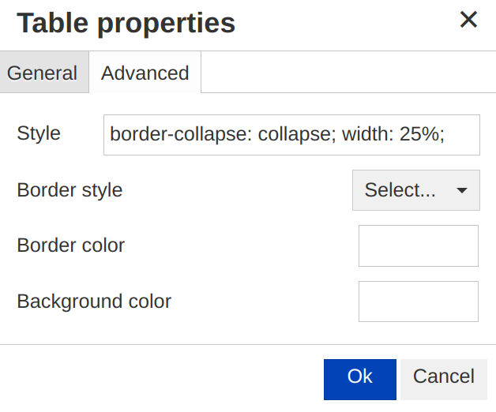Click empty footer area left of Ok

[158, 377]
